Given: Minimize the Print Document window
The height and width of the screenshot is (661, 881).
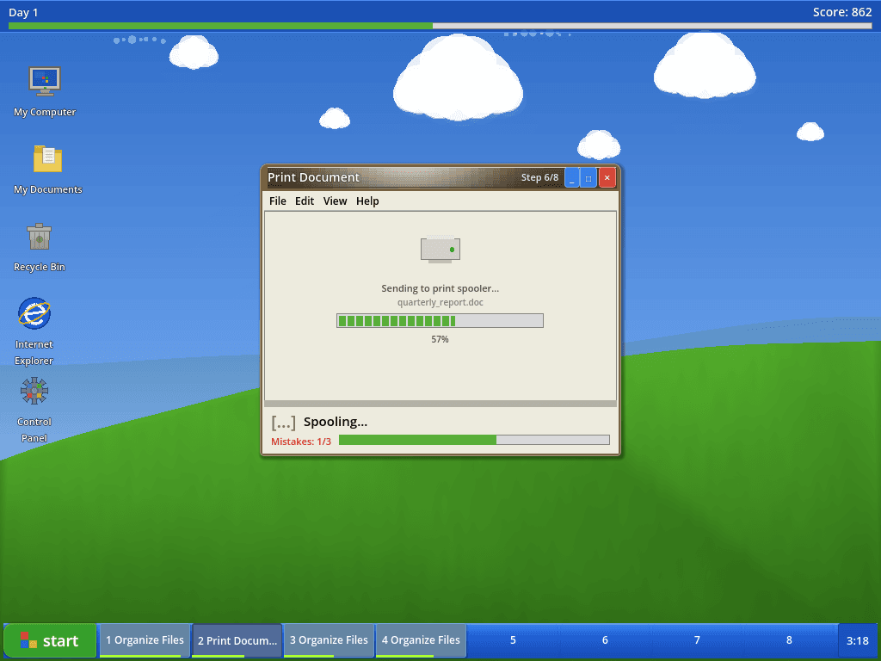Looking at the screenshot, I should (572, 177).
